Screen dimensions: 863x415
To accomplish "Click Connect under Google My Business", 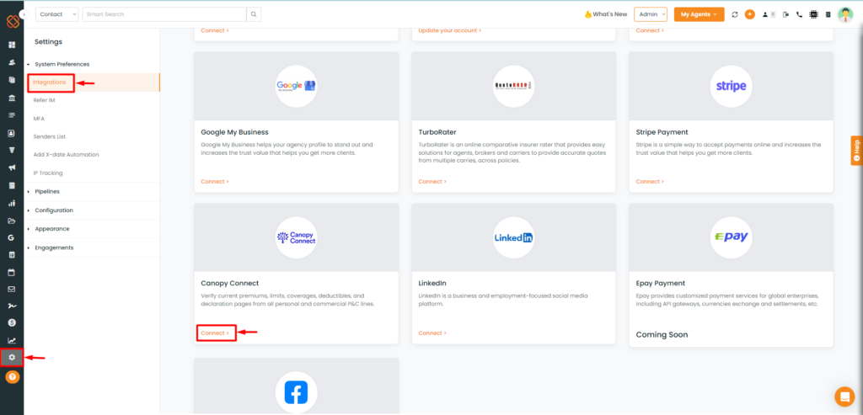I will (215, 181).
